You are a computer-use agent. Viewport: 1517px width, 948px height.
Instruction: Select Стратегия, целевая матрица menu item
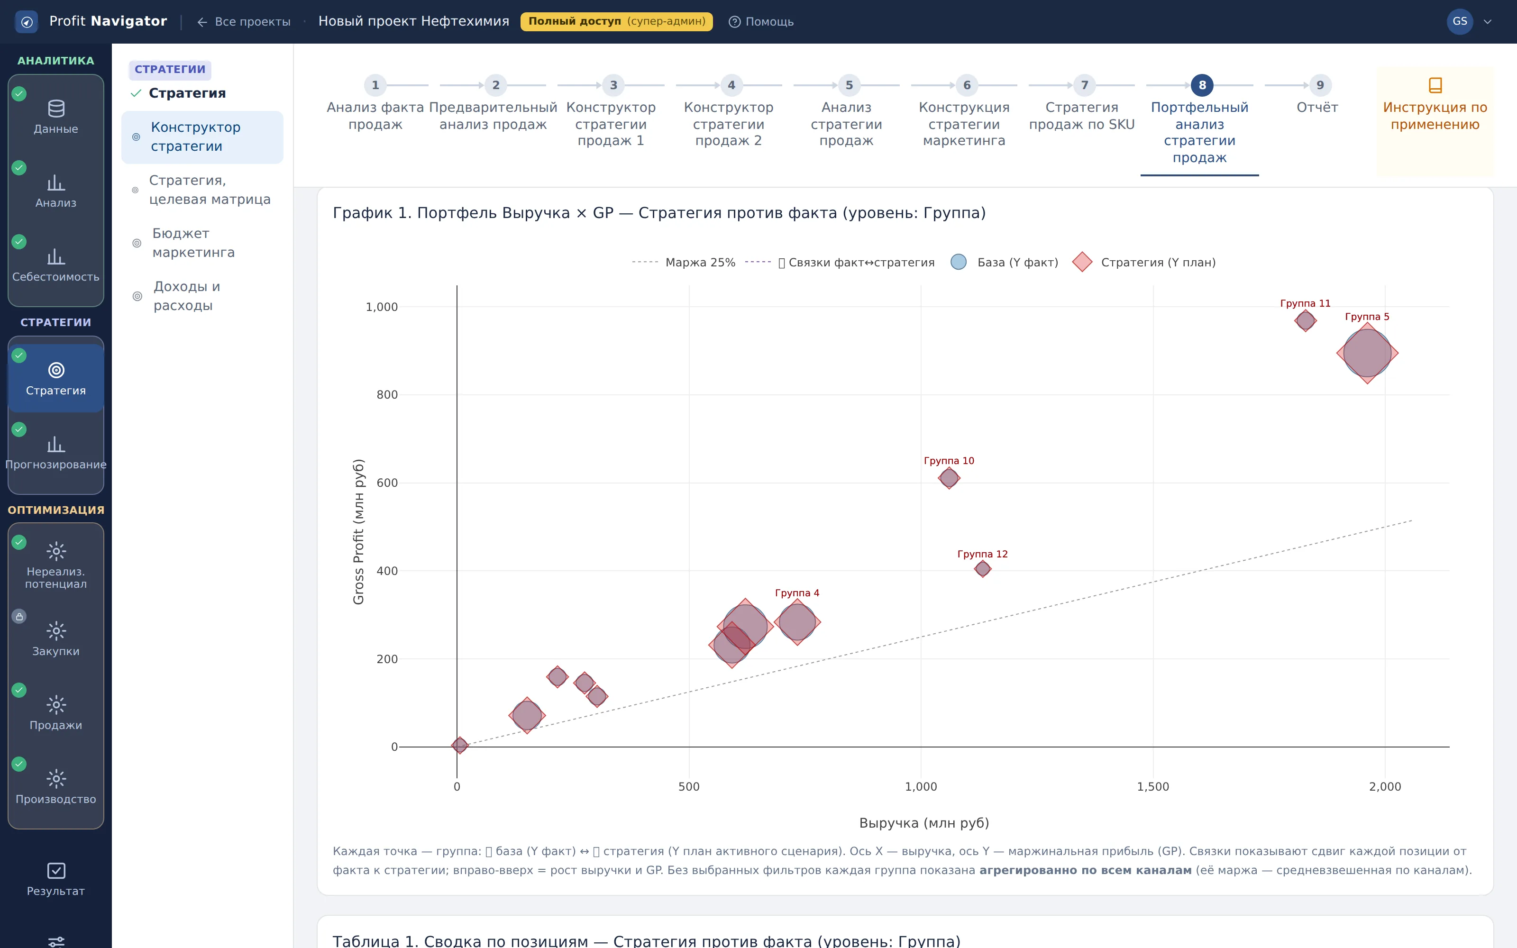coord(202,190)
